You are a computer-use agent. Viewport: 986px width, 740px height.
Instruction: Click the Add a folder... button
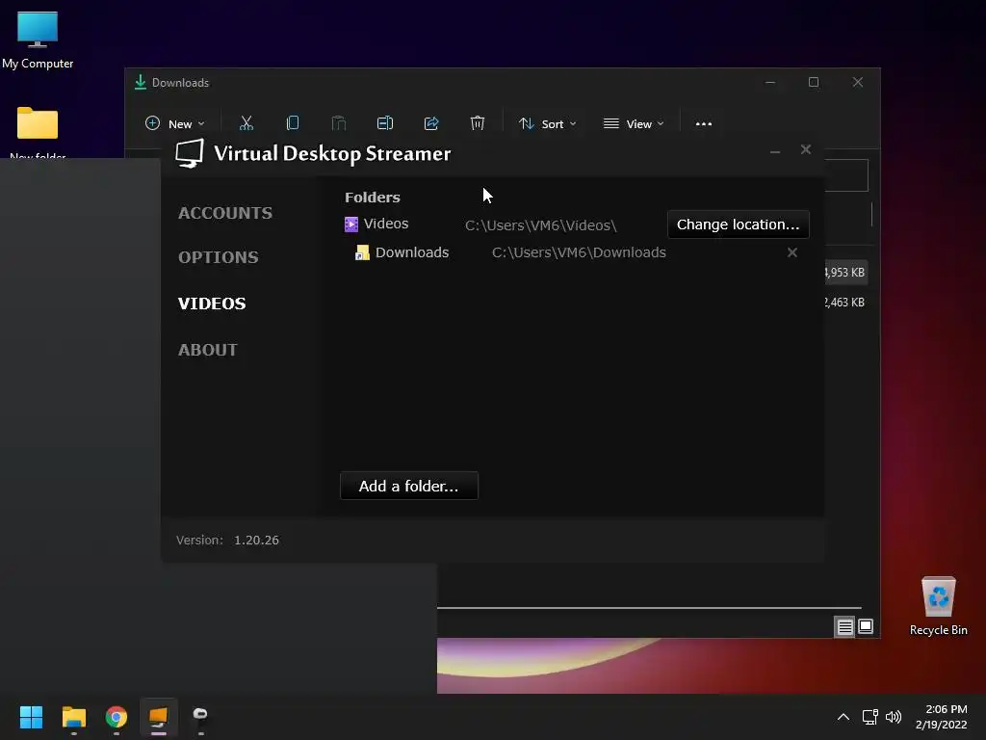tap(408, 486)
